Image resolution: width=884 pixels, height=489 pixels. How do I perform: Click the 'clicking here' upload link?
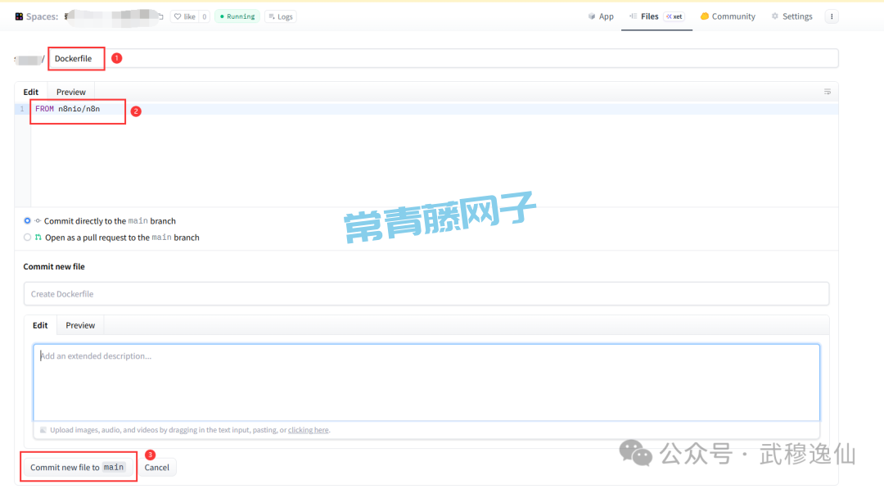tap(309, 430)
